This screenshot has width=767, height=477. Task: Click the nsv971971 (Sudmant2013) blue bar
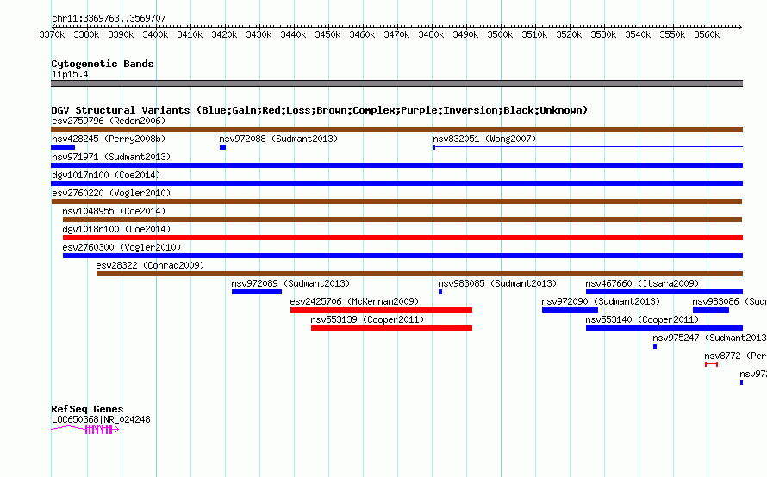396,165
